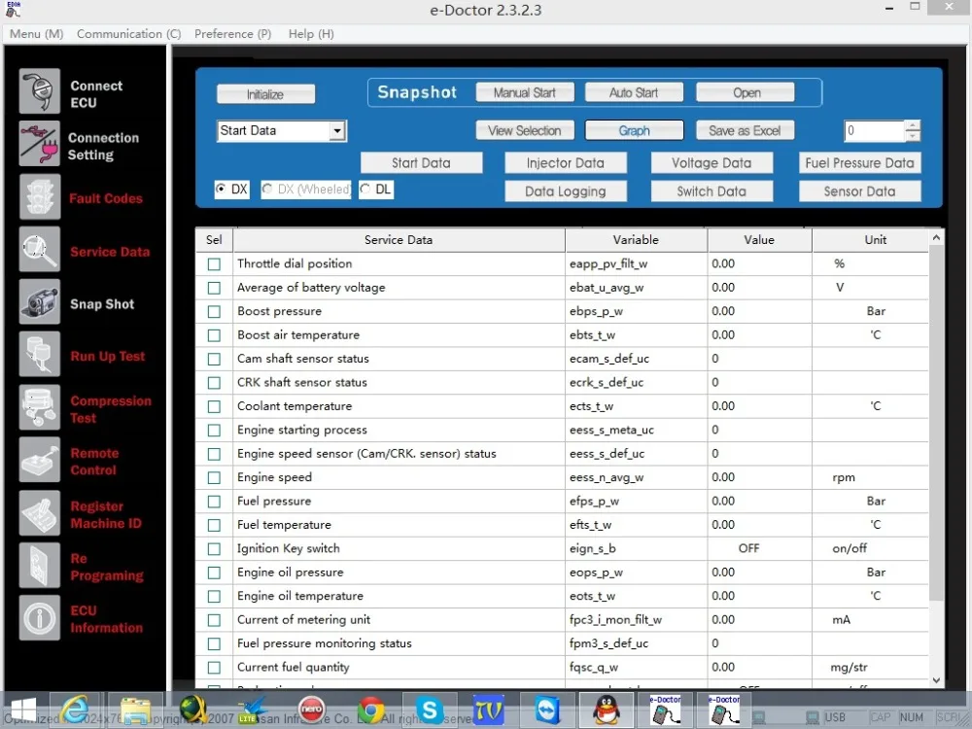Click the table scrollbar down arrow
The height and width of the screenshot is (729, 972).
936,680
